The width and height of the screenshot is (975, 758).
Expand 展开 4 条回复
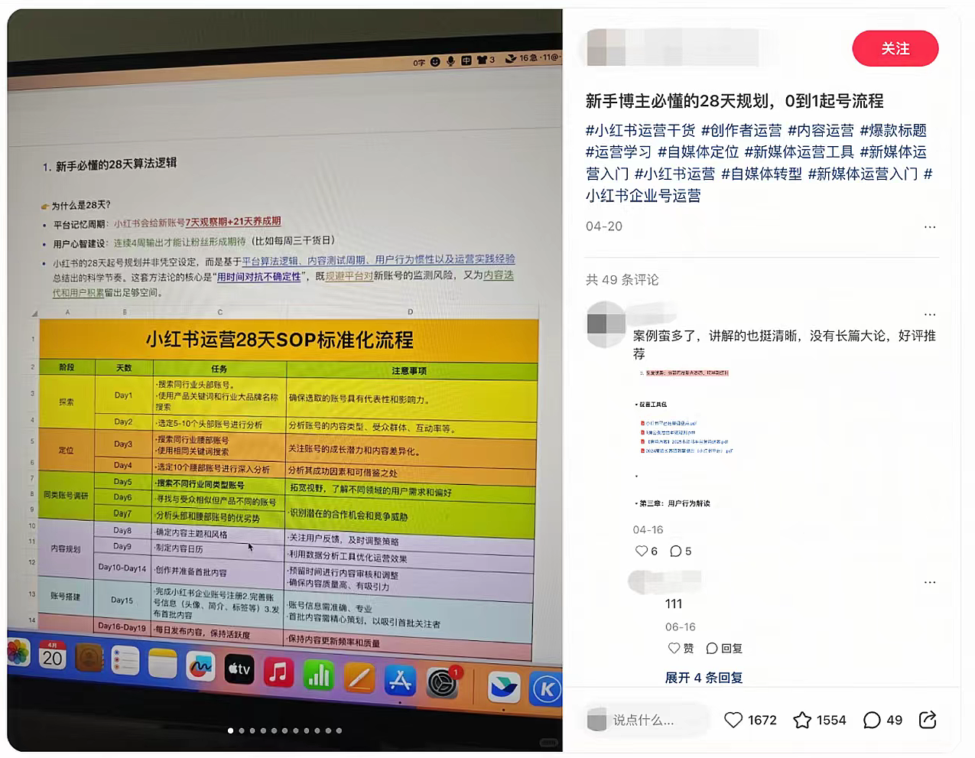pos(704,678)
